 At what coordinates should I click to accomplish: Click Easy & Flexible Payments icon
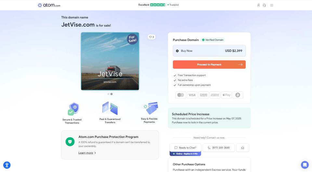(x=149, y=108)
